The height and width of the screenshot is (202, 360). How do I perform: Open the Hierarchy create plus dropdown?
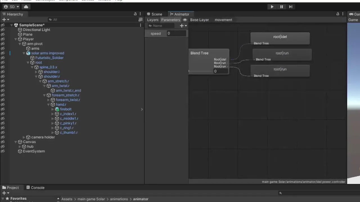click(x=6, y=20)
